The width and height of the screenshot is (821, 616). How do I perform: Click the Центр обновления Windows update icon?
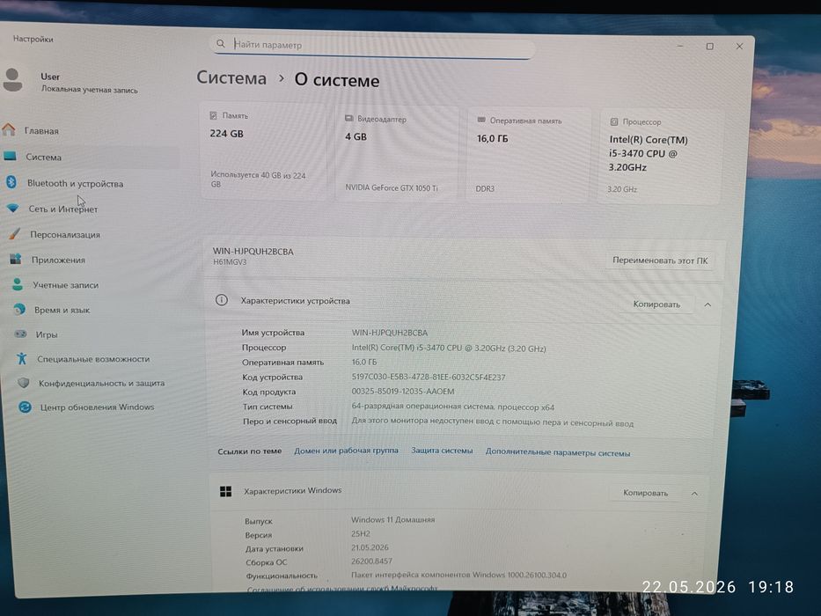25,407
